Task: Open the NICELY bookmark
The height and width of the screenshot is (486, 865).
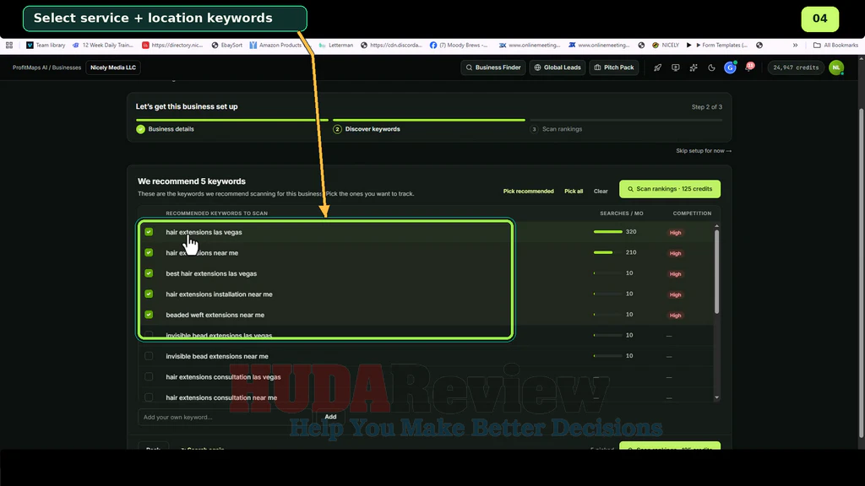Action: click(x=666, y=46)
